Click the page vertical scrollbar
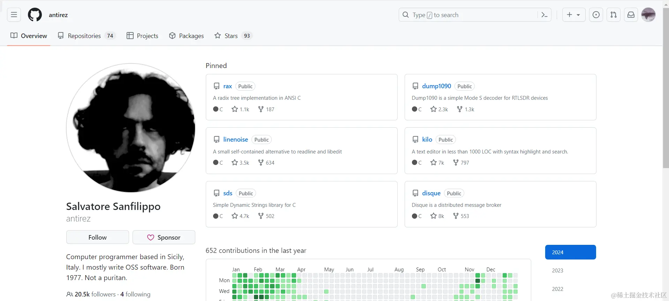 tap(666, 87)
